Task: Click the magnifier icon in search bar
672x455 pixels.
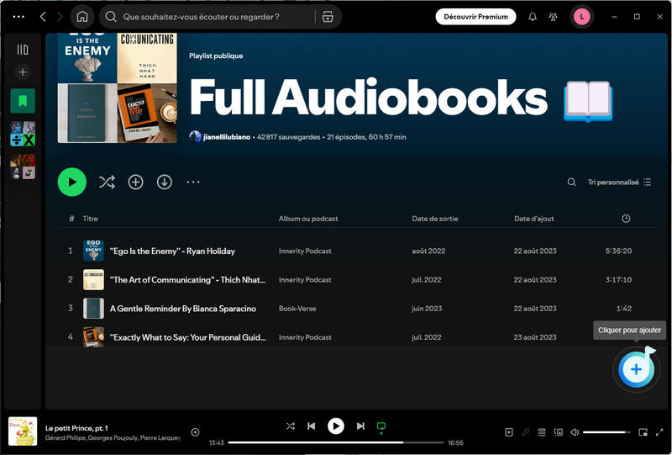Action: point(111,17)
